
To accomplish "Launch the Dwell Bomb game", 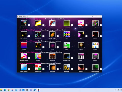I will pyautogui.click(x=38, y=34).
